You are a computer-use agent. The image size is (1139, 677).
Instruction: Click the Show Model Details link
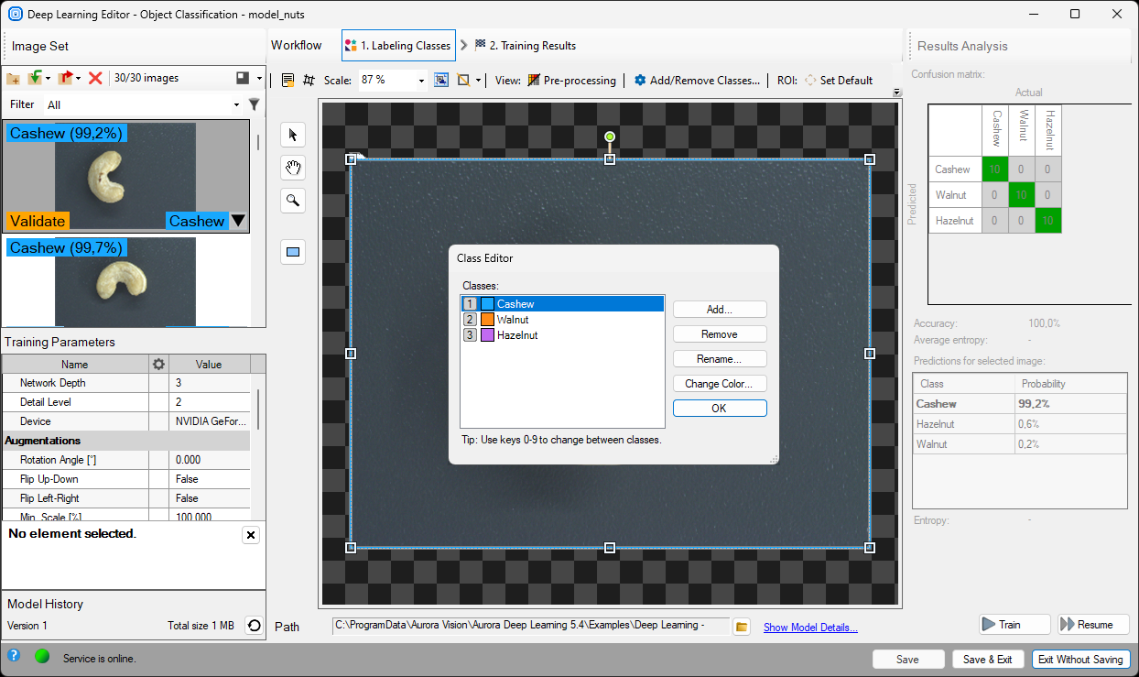point(810,628)
